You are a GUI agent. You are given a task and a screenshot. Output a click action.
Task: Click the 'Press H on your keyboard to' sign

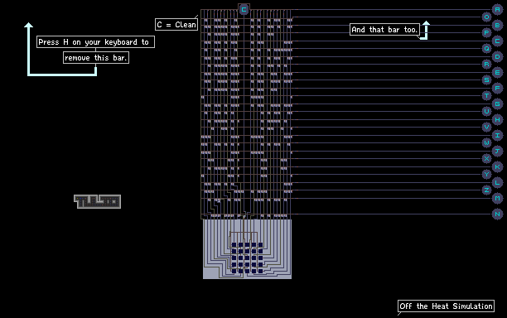[95, 42]
